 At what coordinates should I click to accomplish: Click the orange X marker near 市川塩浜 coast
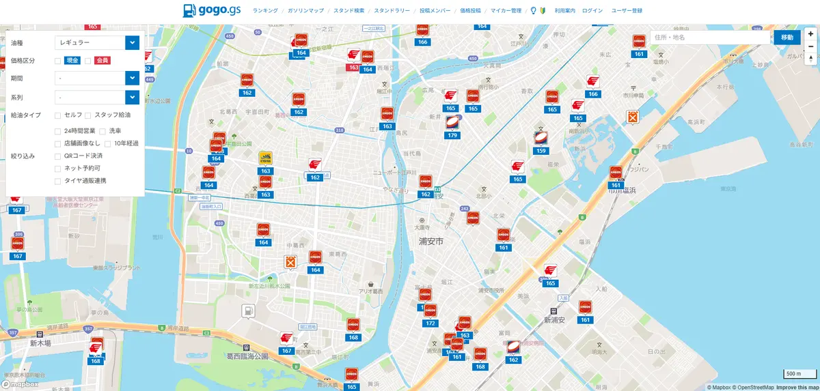633,117
